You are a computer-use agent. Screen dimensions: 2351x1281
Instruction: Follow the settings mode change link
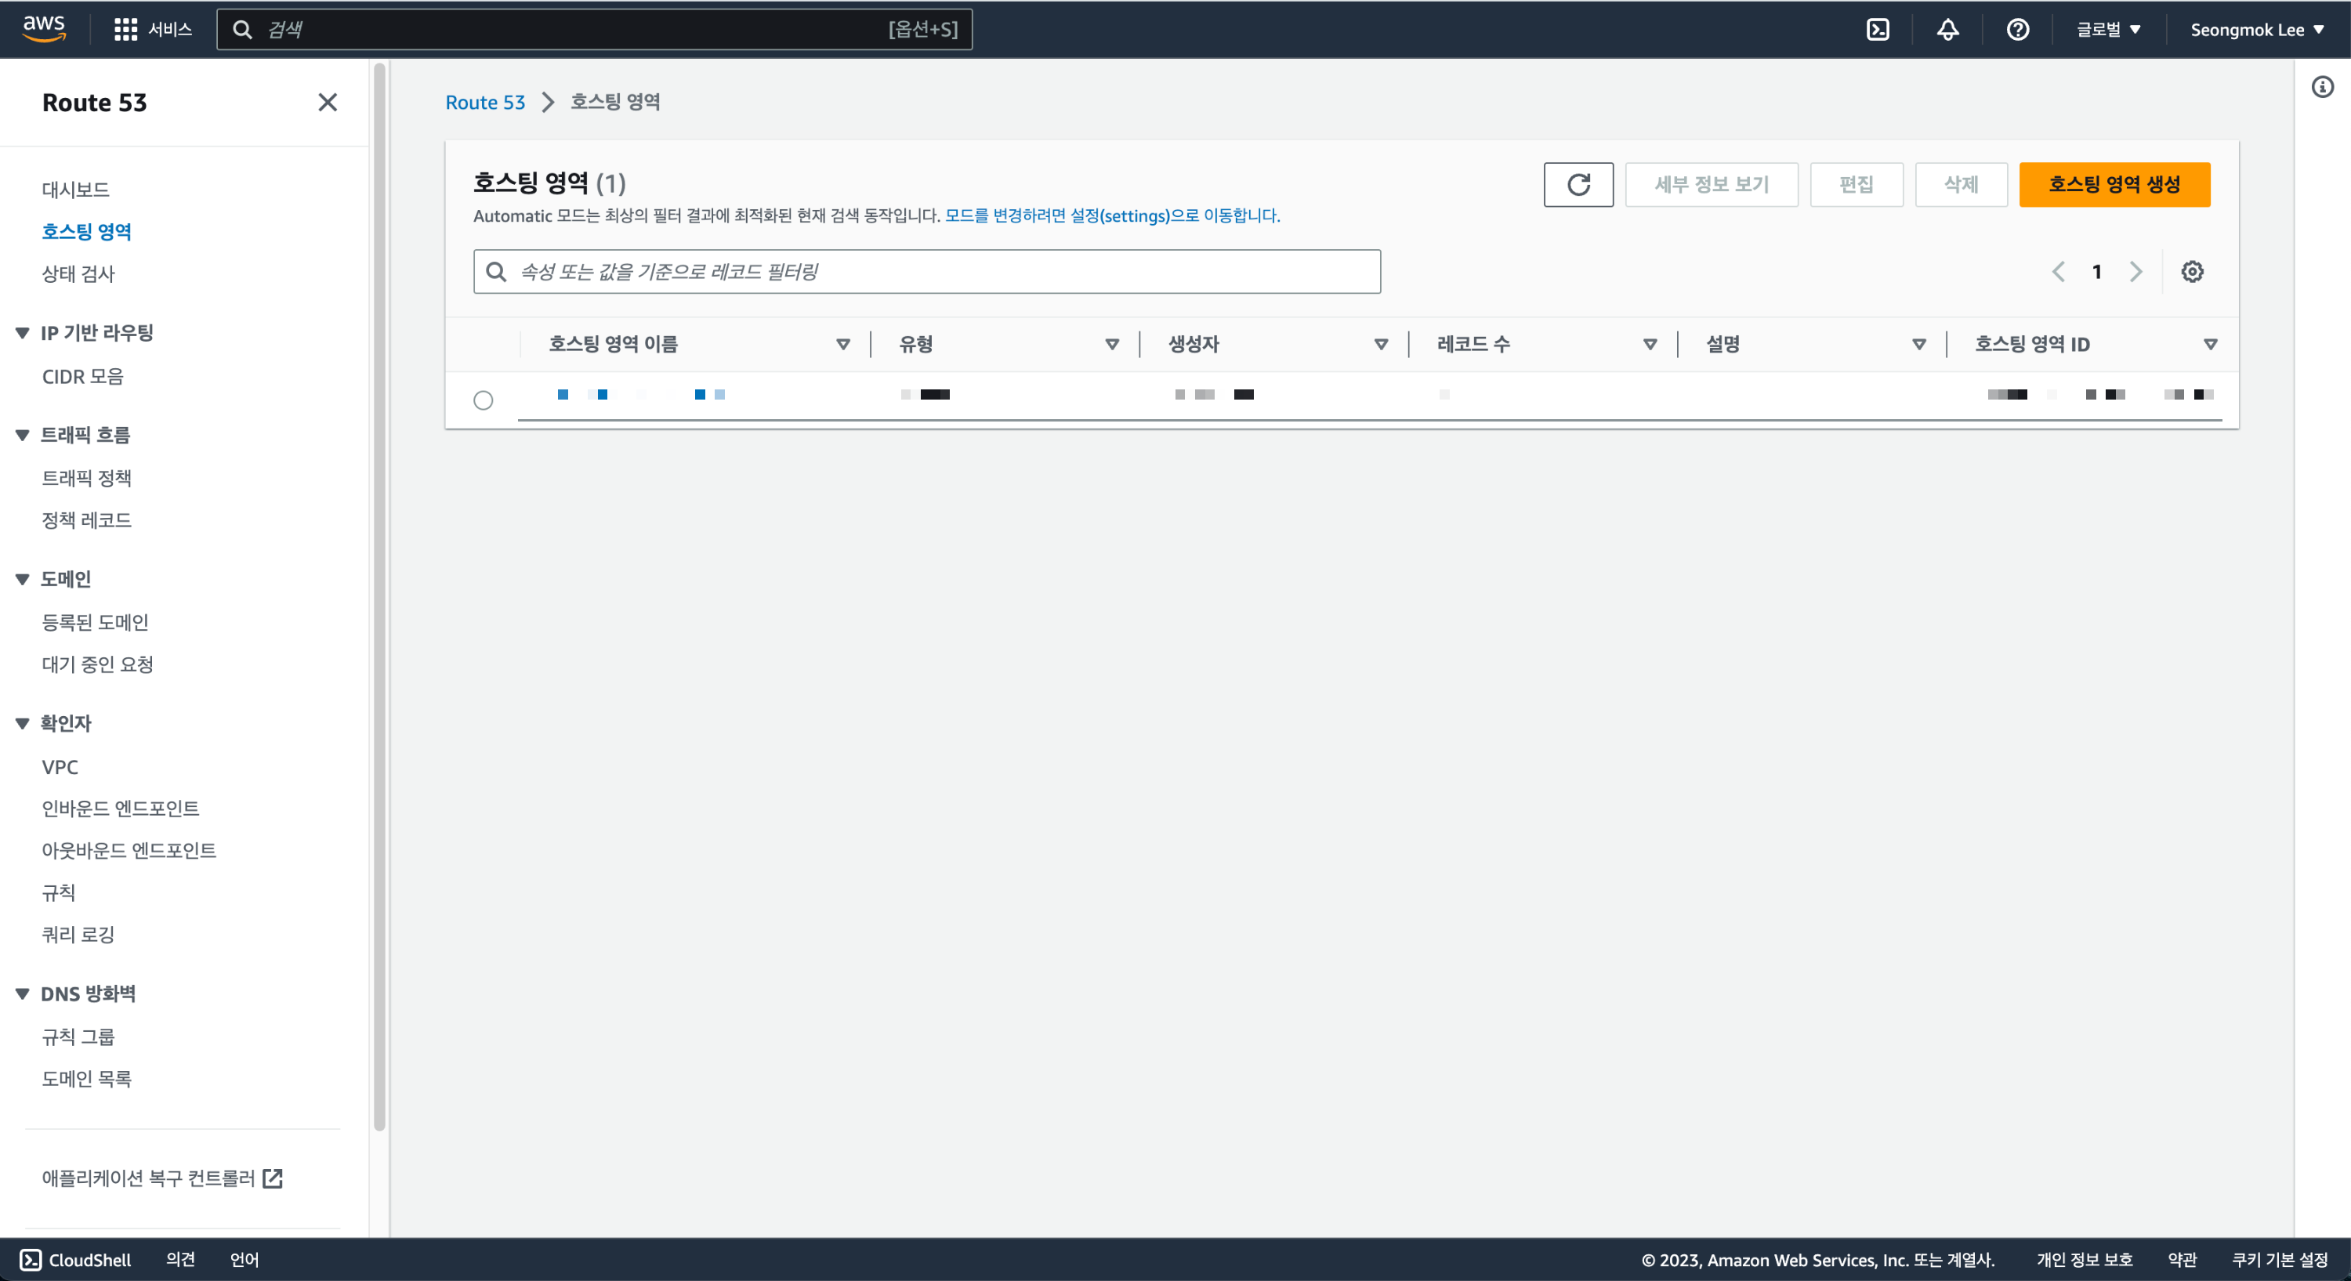click(x=1111, y=215)
